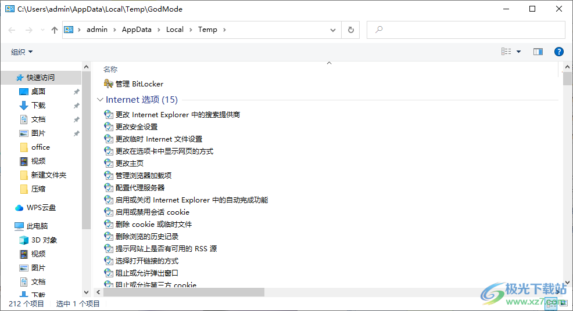Screen dimensions: 573x311
Task: Open pinned 图片 folder in quick access
Action: (38, 133)
